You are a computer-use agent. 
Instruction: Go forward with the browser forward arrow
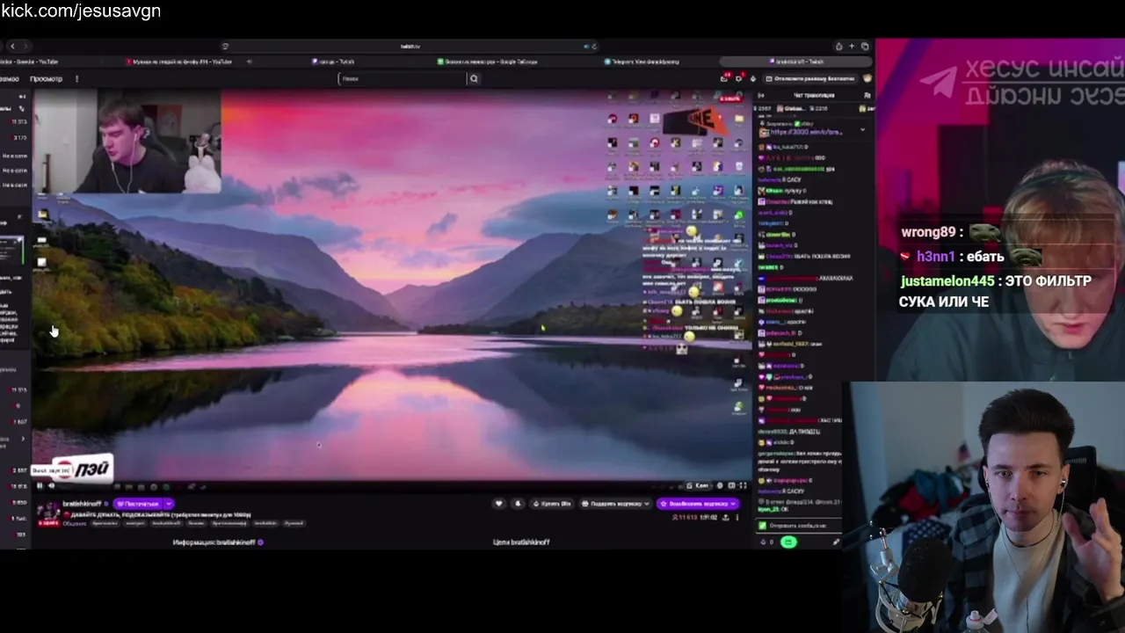pyautogui.click(x=25, y=46)
